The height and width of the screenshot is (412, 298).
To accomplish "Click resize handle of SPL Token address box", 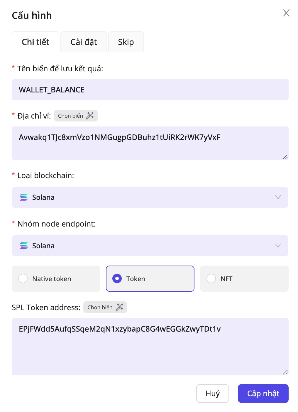I will (x=285, y=372).
